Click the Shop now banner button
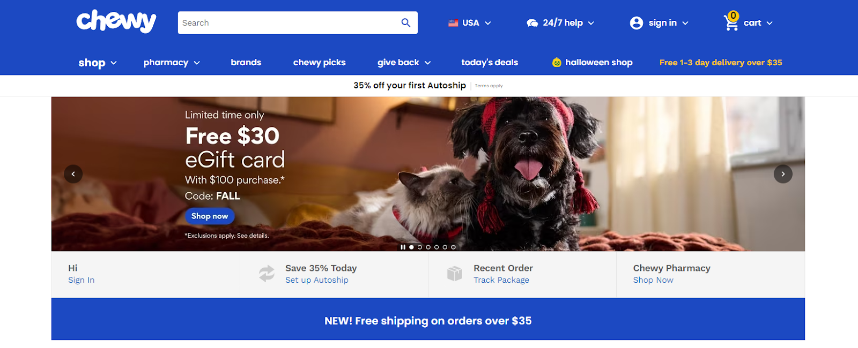Screen dimensions: 858x348 coord(210,216)
